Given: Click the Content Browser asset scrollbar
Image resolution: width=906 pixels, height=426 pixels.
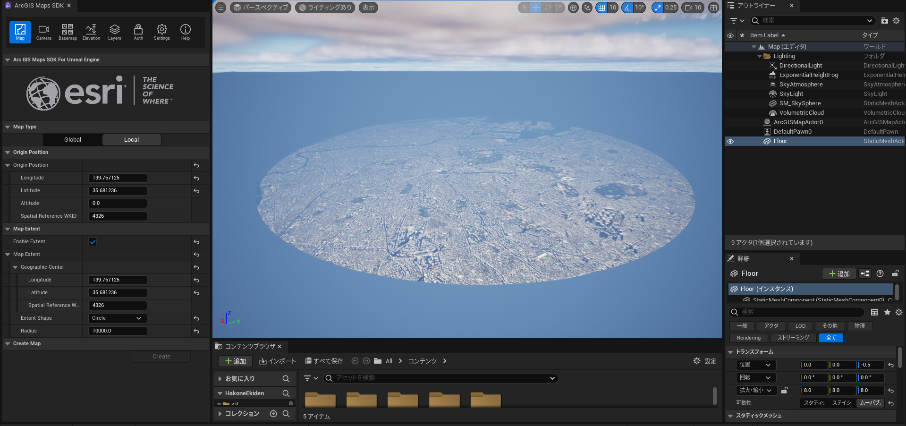Looking at the screenshot, I should pyautogui.click(x=714, y=396).
